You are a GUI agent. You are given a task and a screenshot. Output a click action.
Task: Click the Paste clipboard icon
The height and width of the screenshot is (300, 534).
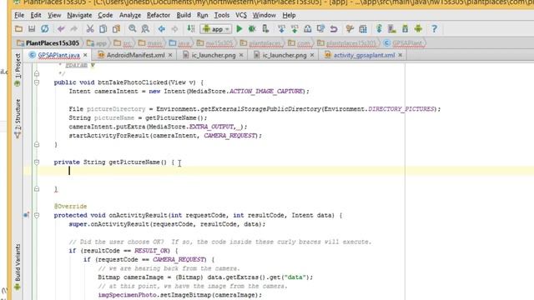116,29
